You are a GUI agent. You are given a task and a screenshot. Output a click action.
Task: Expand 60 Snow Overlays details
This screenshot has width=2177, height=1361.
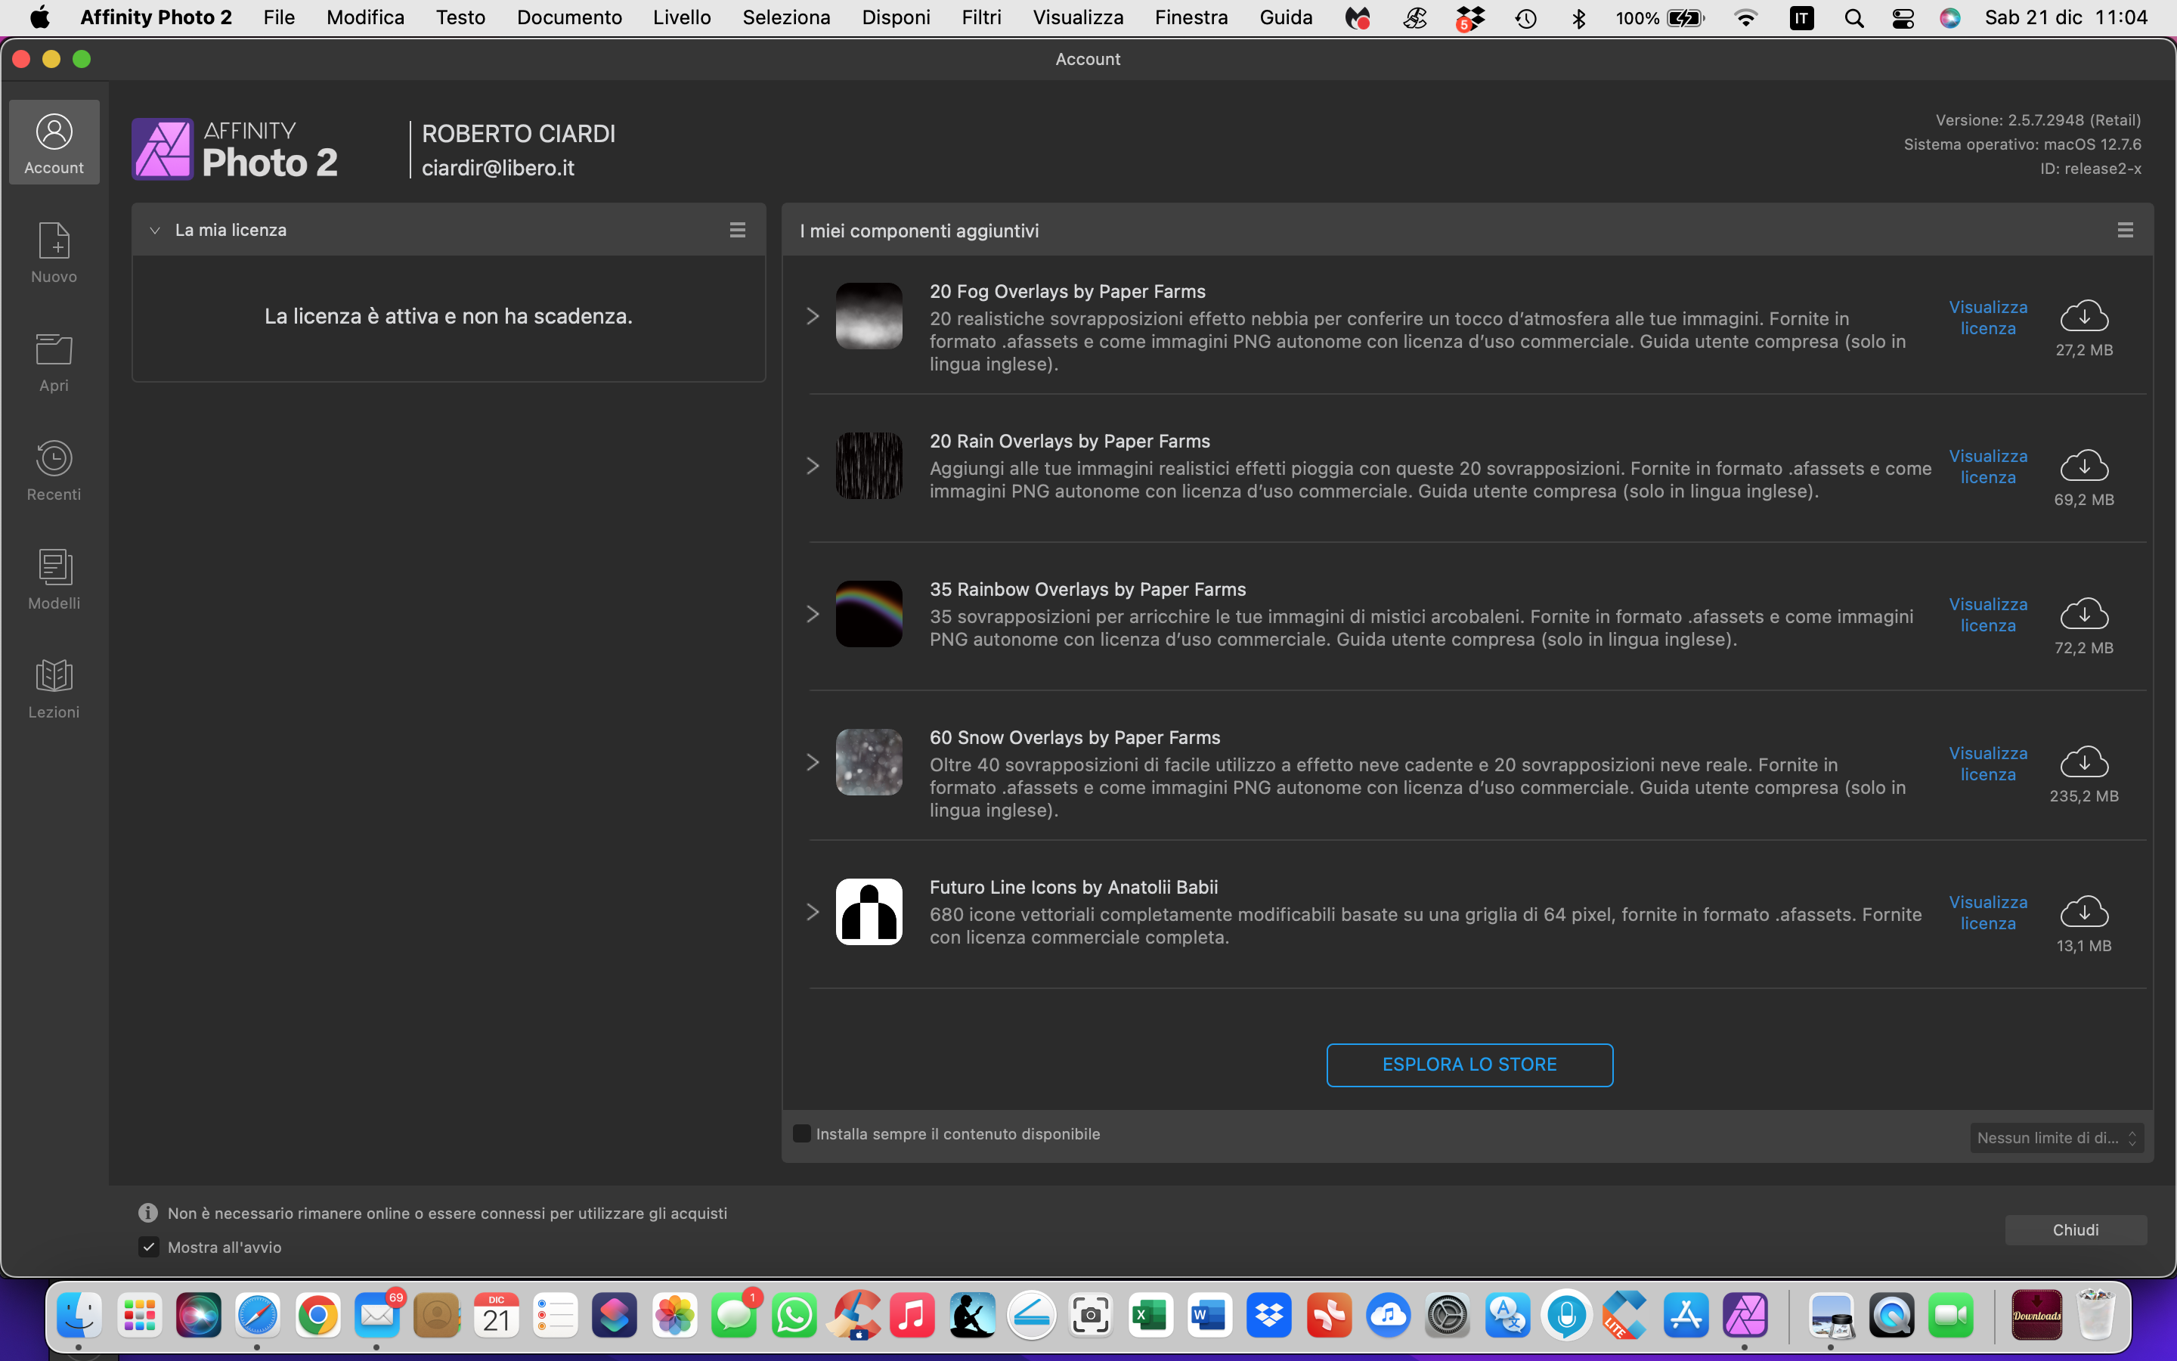coord(813,762)
